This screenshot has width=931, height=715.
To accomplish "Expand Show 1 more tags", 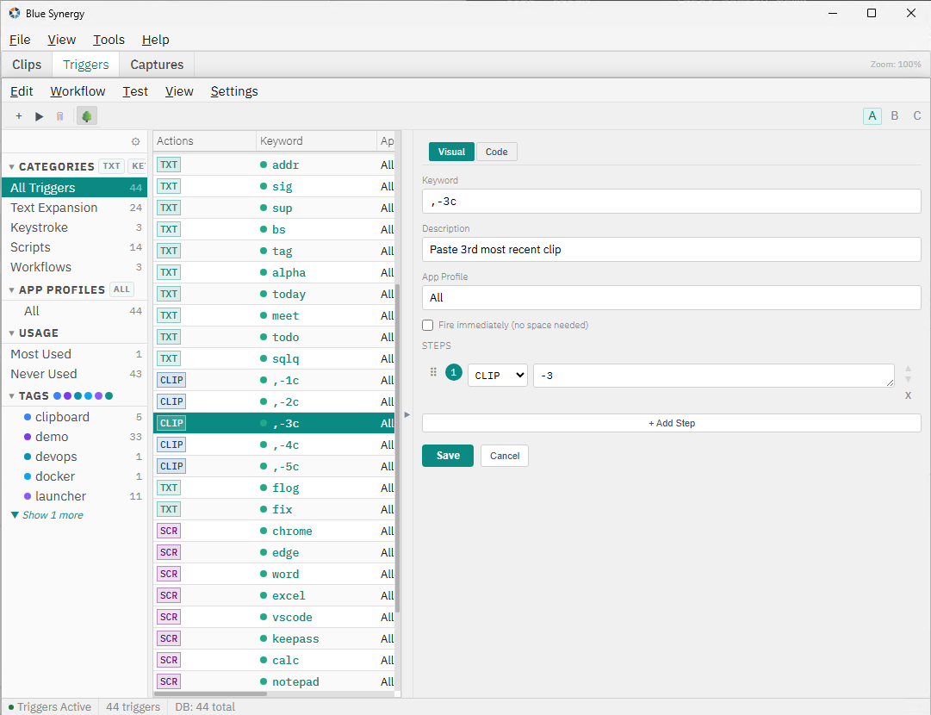I will click(x=47, y=515).
